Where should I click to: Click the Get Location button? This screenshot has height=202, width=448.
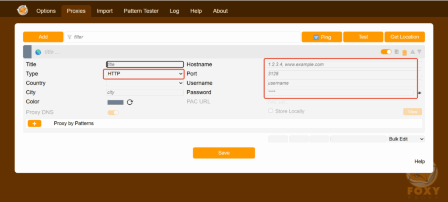[x=405, y=37]
